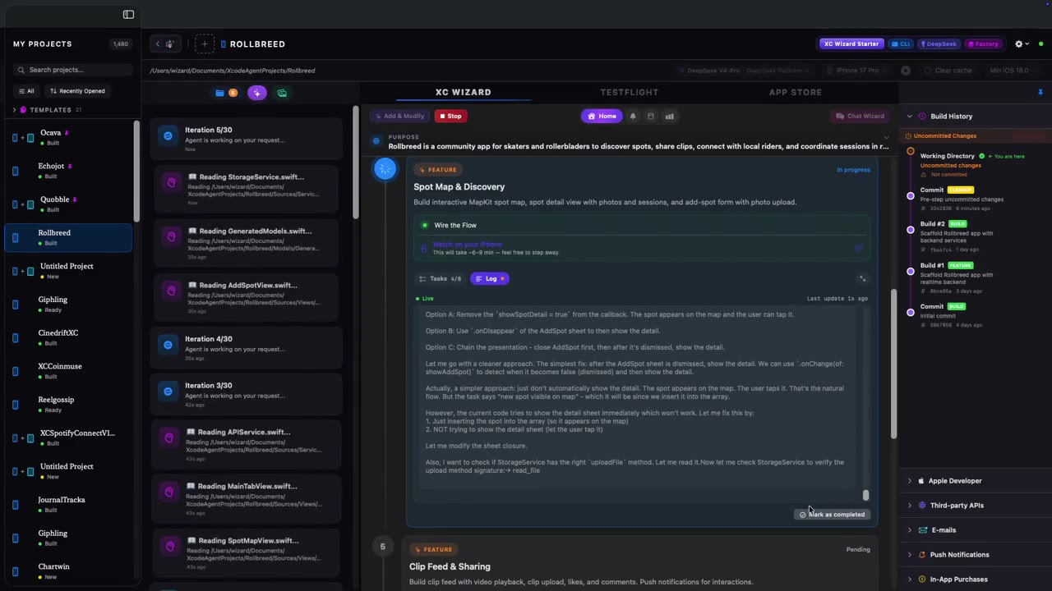Click the purple Home button
1052x591 pixels.
pos(602,116)
